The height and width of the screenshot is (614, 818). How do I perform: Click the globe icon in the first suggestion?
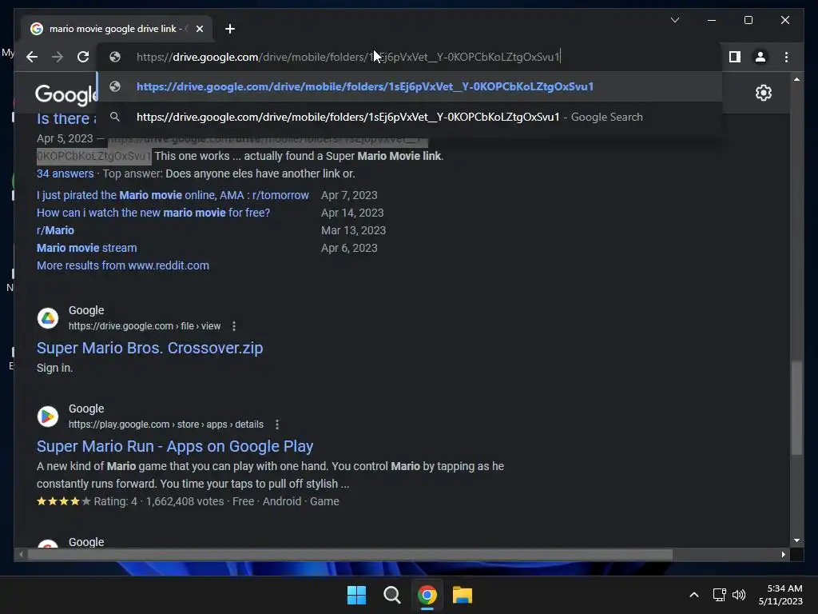click(115, 86)
